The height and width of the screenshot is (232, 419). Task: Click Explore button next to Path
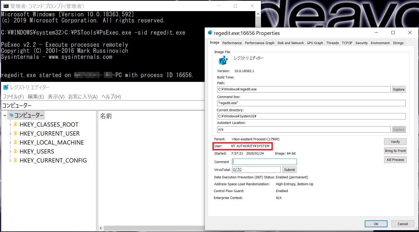point(399,89)
